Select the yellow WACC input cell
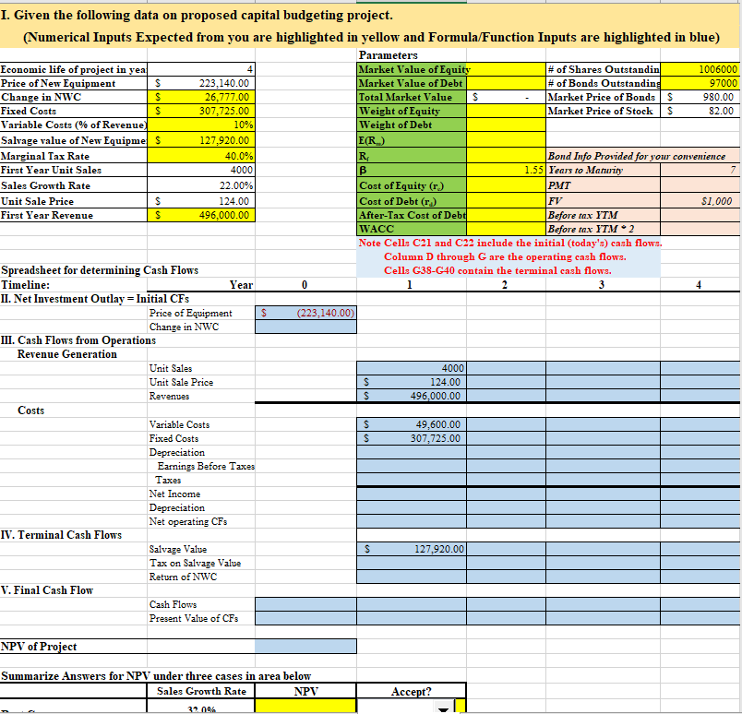 coord(506,229)
